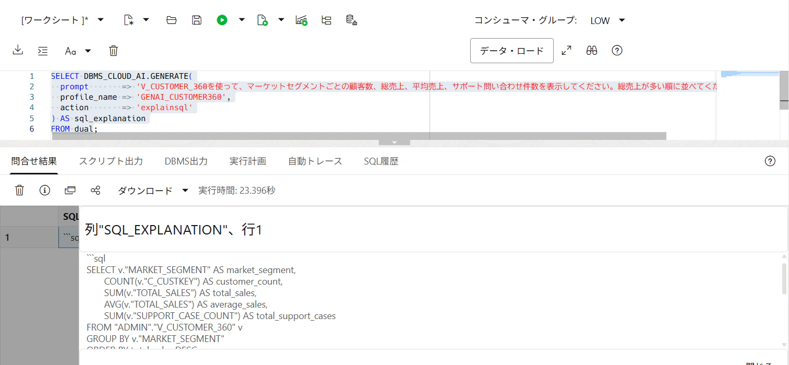Screen dimensions: 789x365
Task: Click the SUM(v."SUPPORT_CASE_COUNT") line
Action: coord(220,316)
